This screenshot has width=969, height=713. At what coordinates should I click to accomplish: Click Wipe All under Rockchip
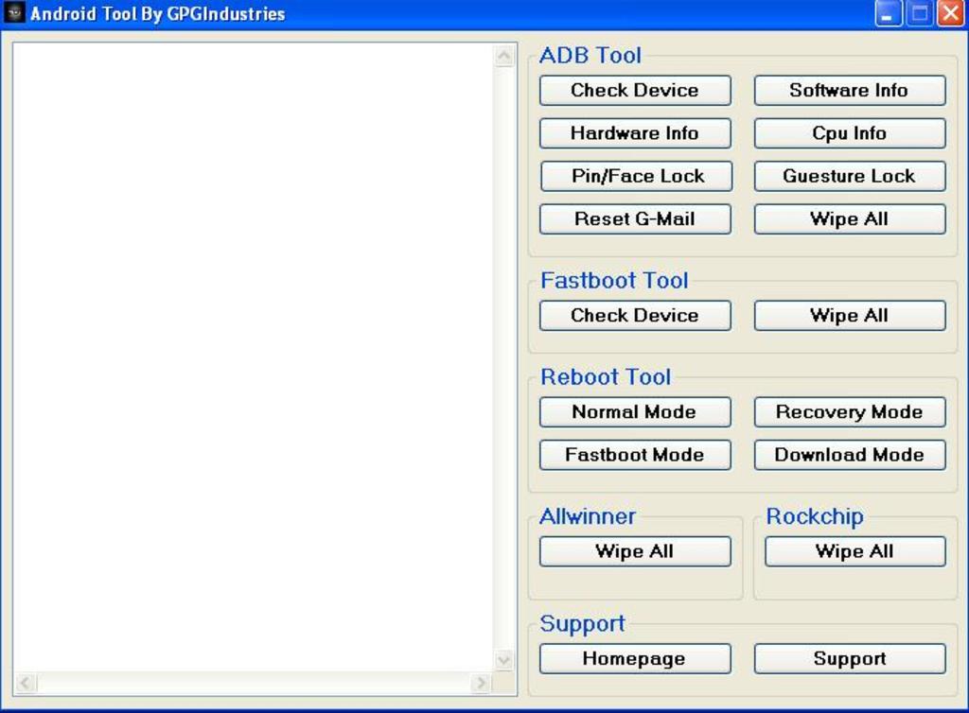(x=855, y=551)
